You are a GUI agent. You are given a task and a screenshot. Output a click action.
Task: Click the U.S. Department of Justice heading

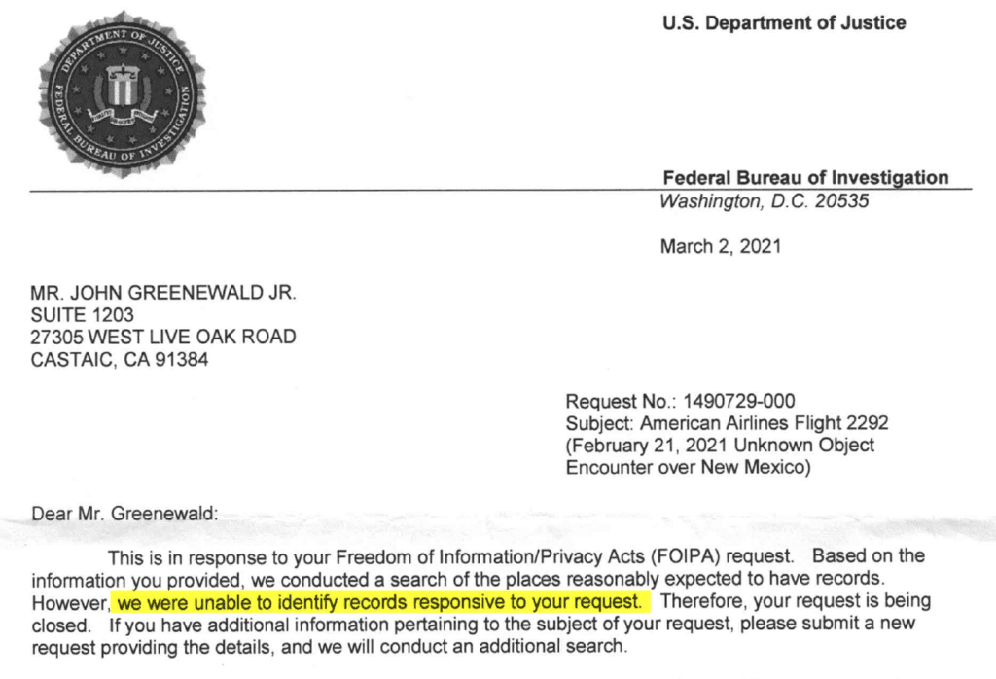[x=784, y=23]
